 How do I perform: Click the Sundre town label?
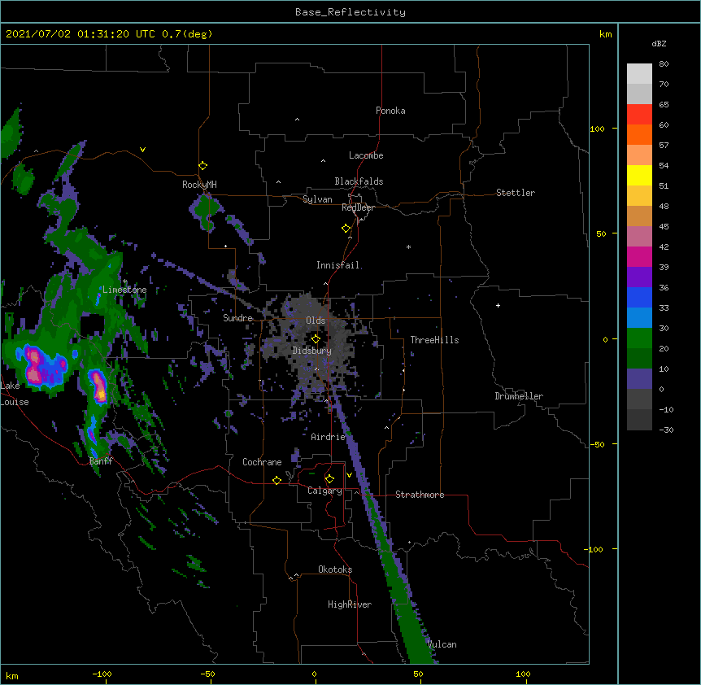click(237, 318)
